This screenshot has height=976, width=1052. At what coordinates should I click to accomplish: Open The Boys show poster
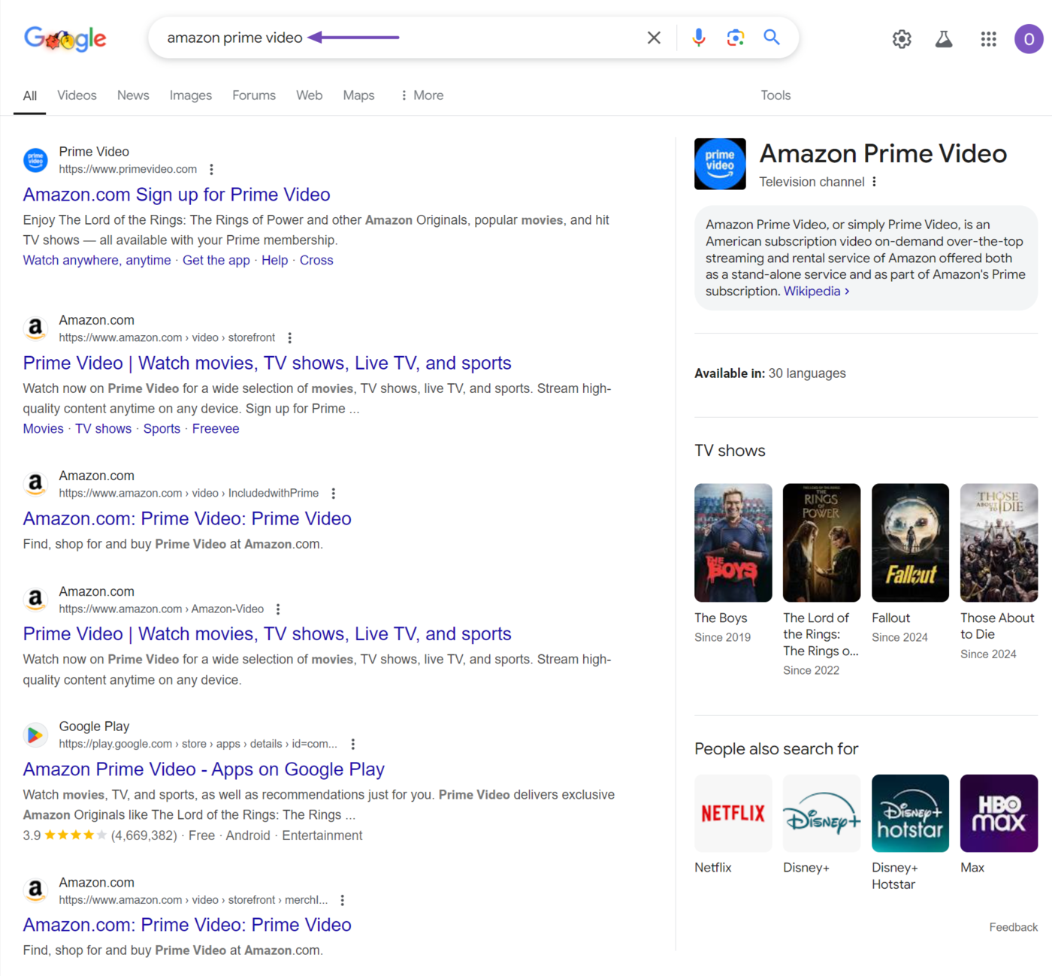733,542
